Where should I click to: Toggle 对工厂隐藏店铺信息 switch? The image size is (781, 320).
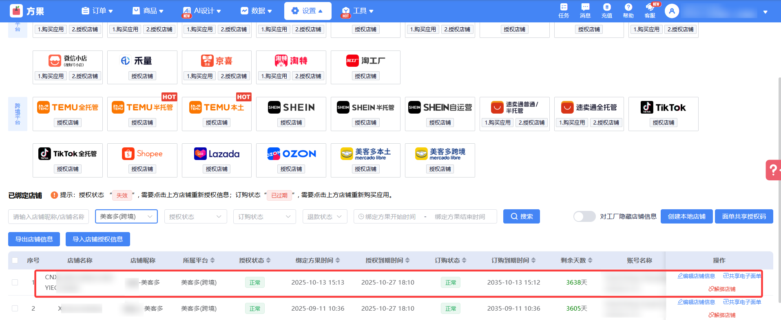pos(584,217)
